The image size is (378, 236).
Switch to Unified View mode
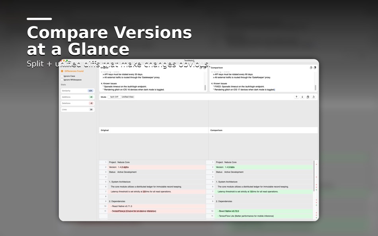tap(128, 97)
